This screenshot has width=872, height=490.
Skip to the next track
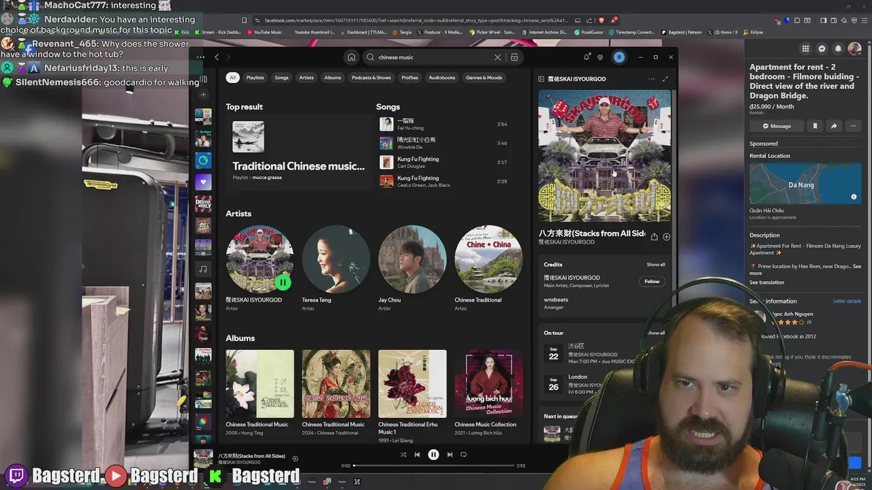point(450,455)
